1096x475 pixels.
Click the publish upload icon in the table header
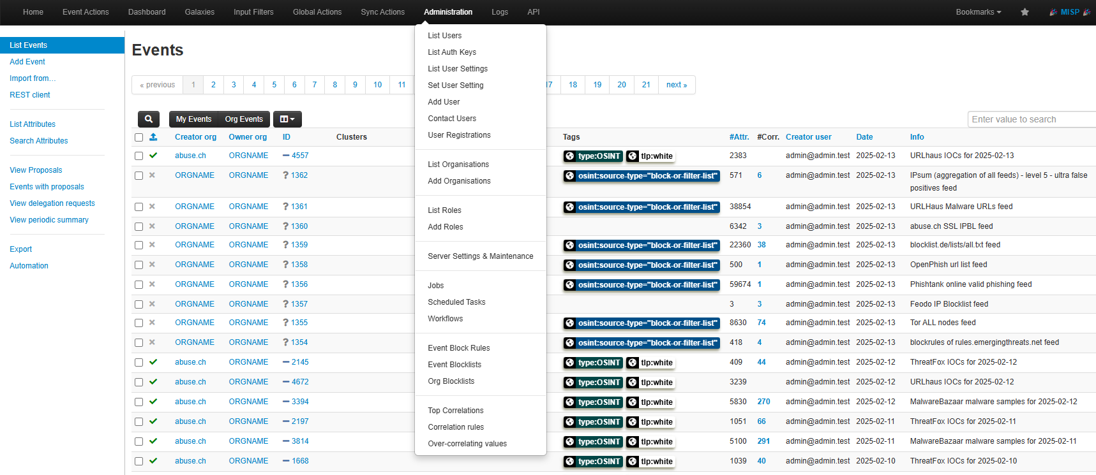(153, 137)
